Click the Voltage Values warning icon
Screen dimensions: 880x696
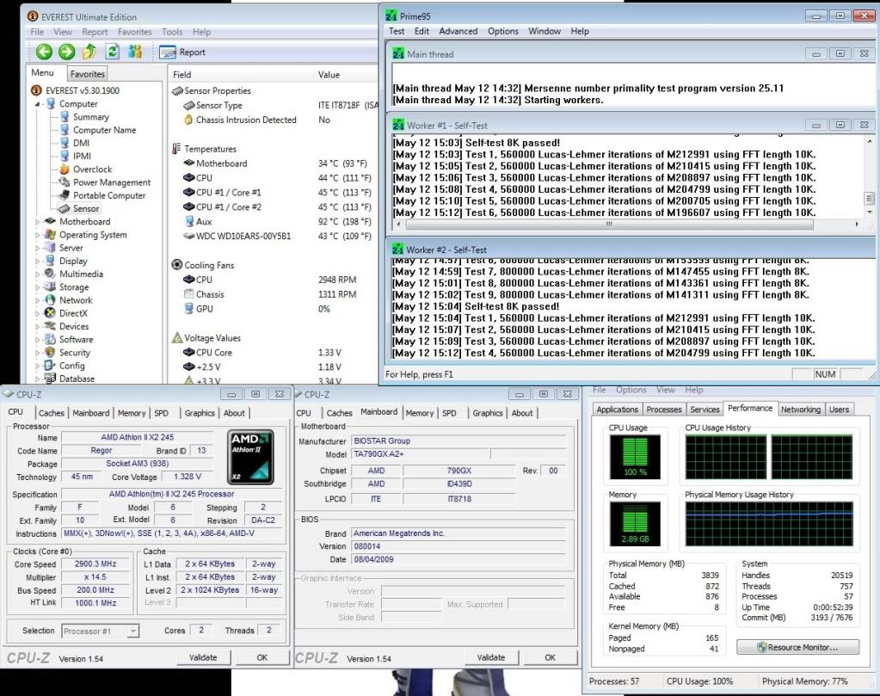pyautogui.click(x=177, y=337)
